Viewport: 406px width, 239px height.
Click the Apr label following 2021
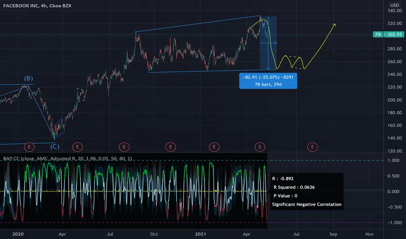pyautogui.click(x=247, y=234)
